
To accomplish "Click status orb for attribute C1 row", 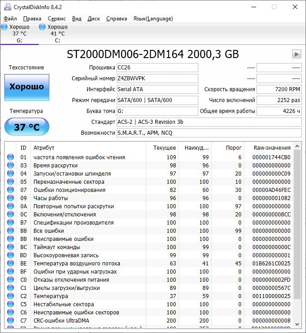I will [x=10, y=288].
